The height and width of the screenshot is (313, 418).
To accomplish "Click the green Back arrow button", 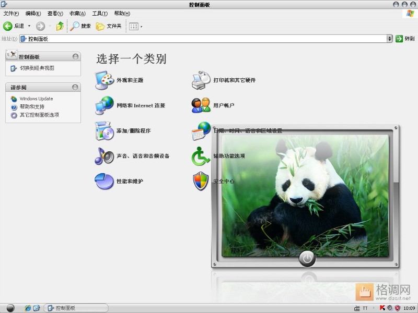I will pyautogui.click(x=8, y=26).
